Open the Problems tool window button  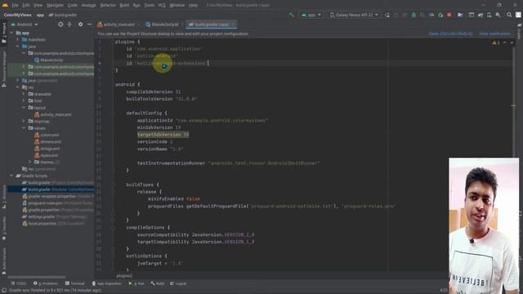tap(46, 283)
